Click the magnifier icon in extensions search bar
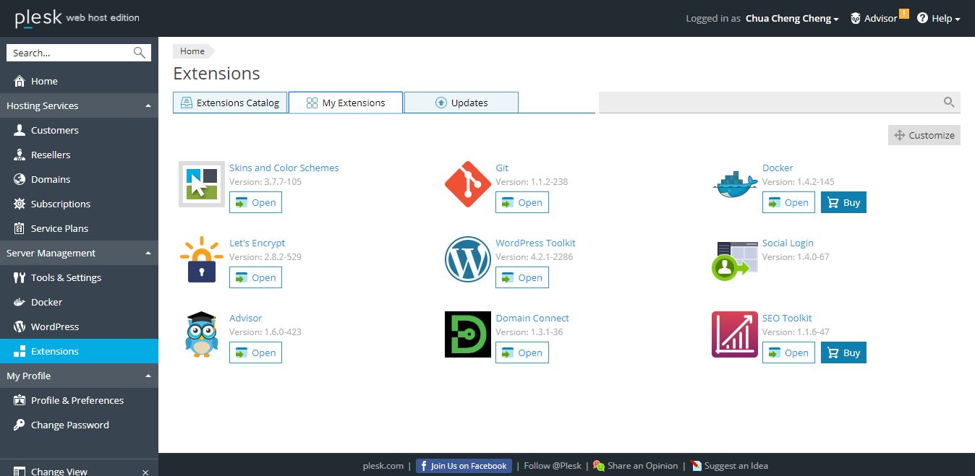This screenshot has width=975, height=476. click(x=949, y=103)
